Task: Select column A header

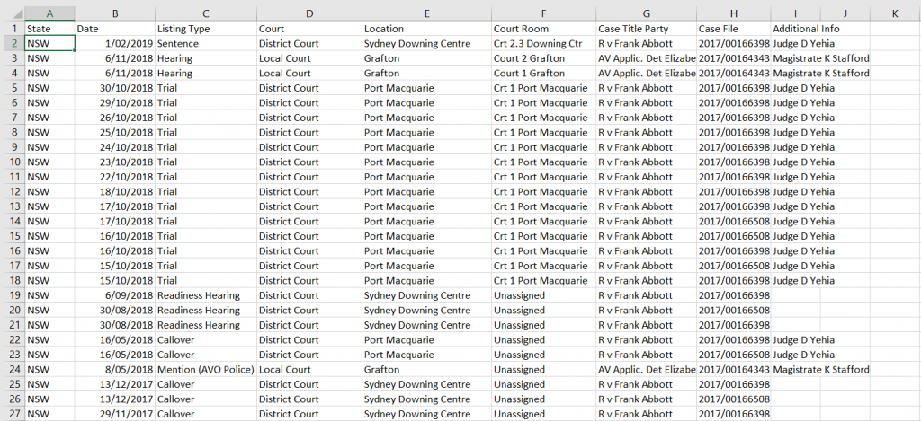Action: click(x=49, y=13)
